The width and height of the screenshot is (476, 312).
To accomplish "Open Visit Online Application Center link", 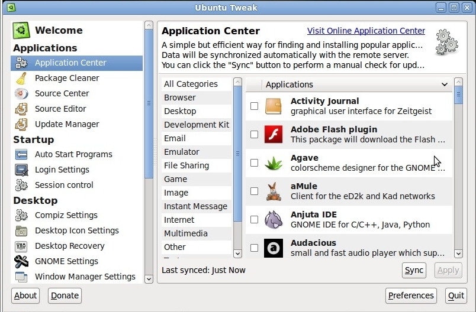I will 366,31.
